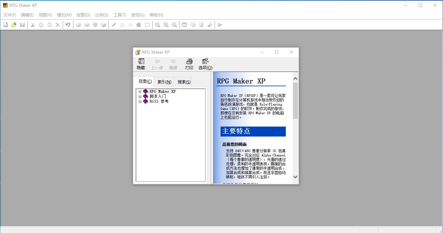
Task: Expand the 脚本入门 tree node
Action: (x=140, y=96)
